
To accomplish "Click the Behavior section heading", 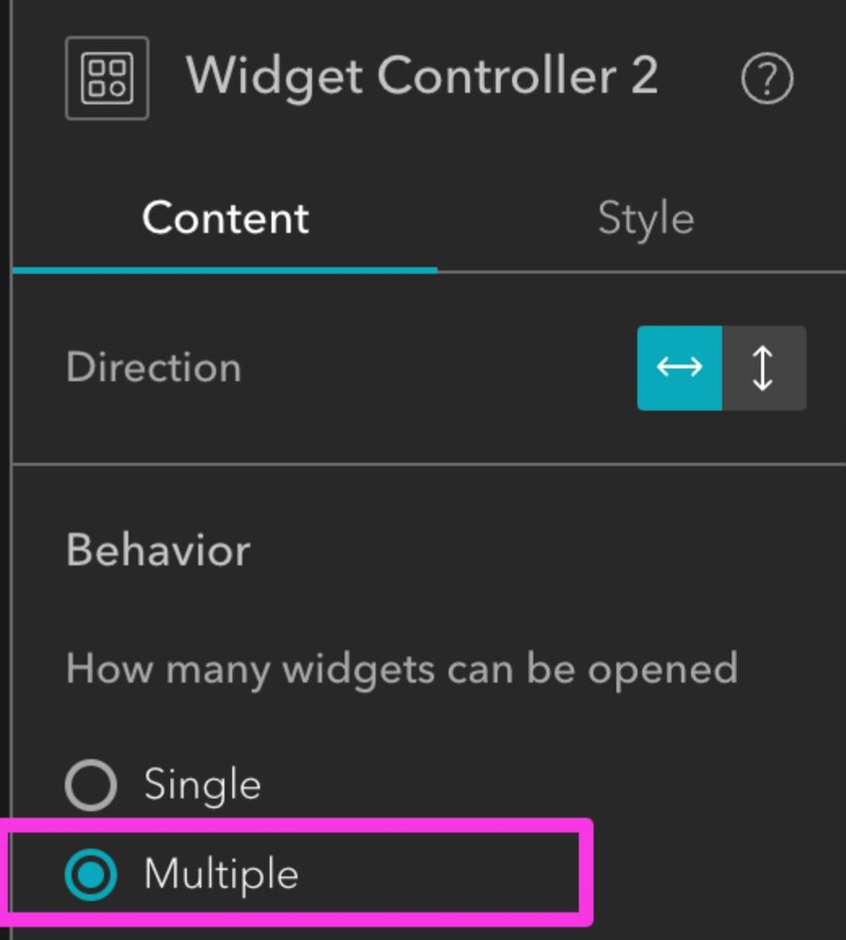I will (158, 550).
